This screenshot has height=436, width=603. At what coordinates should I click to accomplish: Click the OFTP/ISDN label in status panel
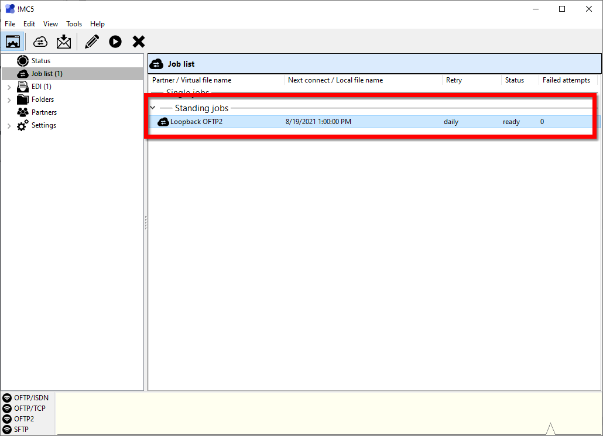pyautogui.click(x=32, y=397)
